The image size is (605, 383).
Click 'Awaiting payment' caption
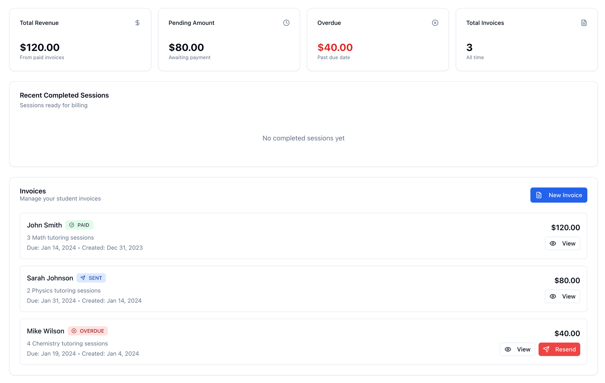click(189, 57)
